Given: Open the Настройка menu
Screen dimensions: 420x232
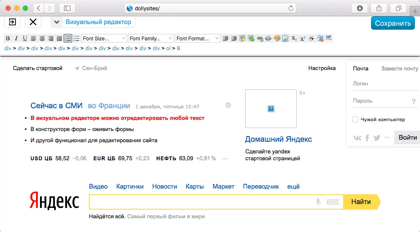Looking at the screenshot, I should coord(322,68).
